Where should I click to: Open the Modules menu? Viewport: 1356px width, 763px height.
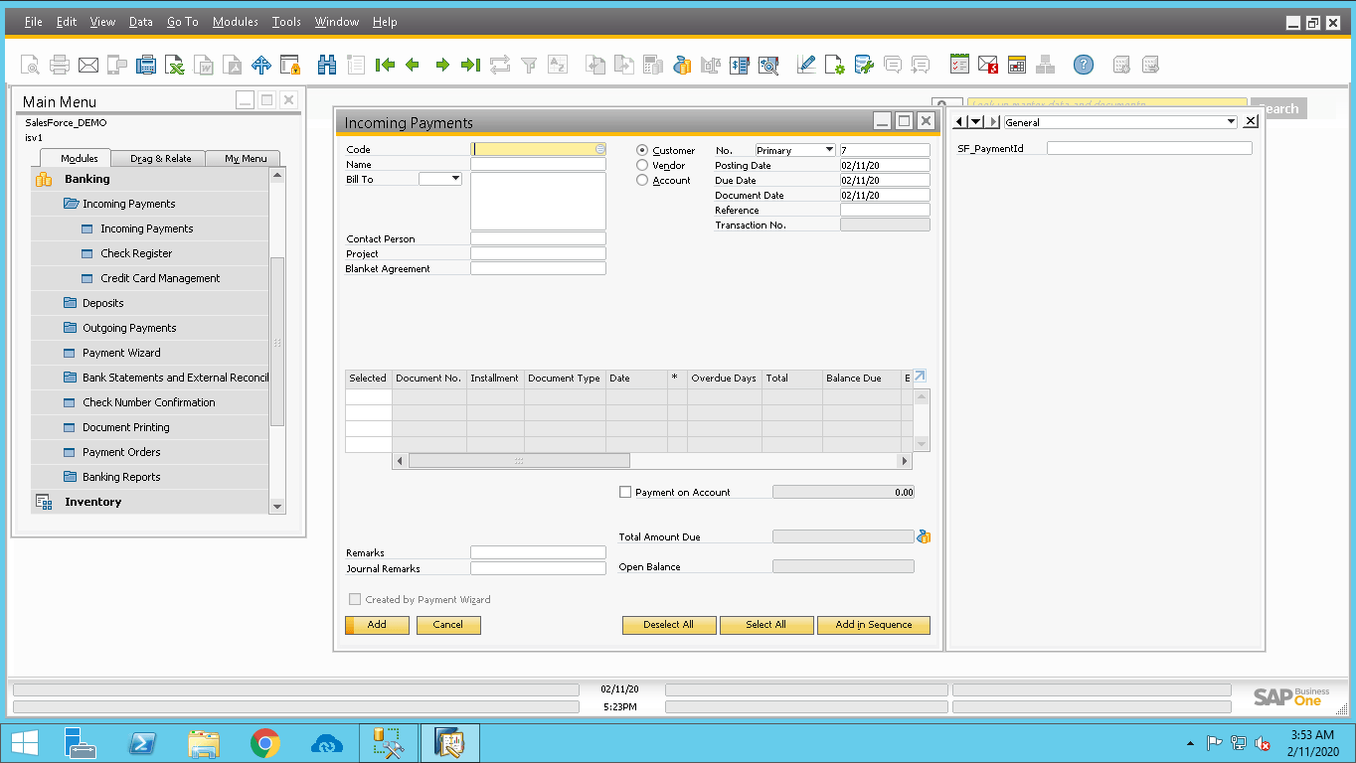[235, 22]
